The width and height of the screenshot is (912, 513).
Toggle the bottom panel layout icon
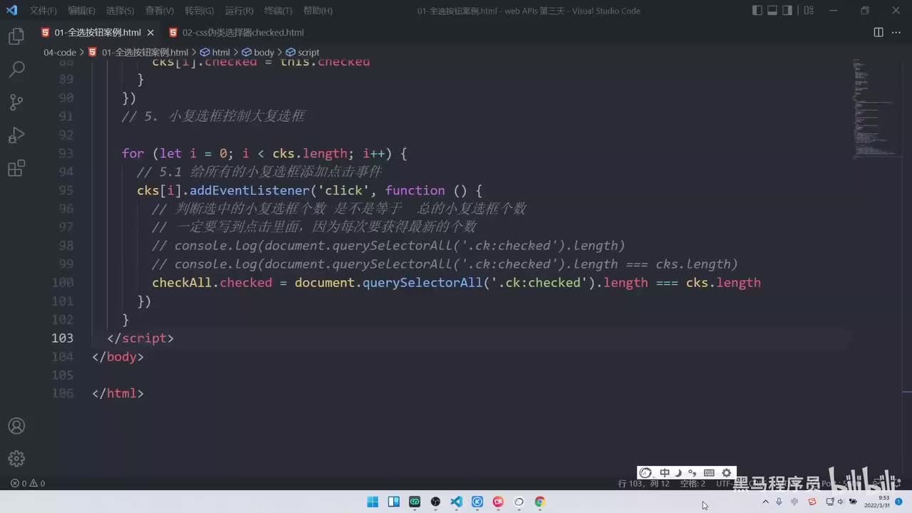click(772, 11)
